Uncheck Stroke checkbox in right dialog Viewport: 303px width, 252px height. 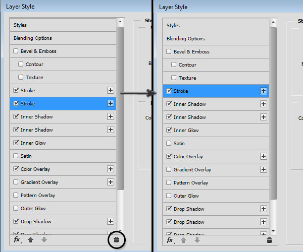pyautogui.click(x=169, y=91)
